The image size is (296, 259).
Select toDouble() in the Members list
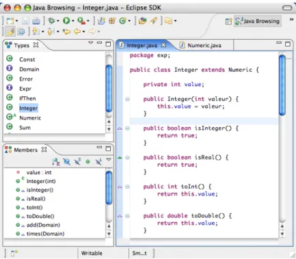click(x=40, y=216)
